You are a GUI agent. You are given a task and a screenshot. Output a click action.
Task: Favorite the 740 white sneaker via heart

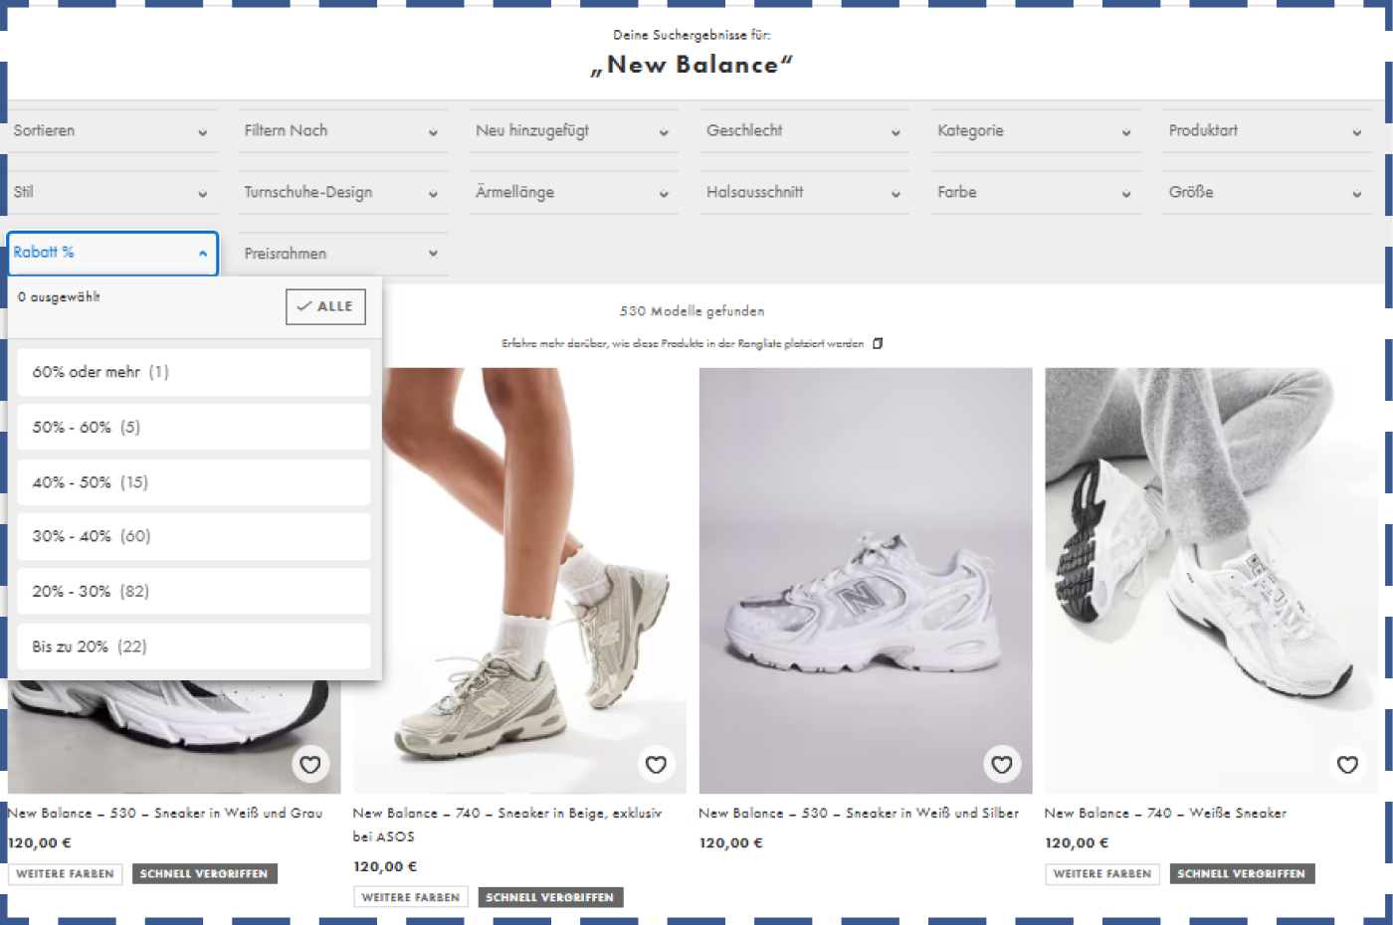[x=1347, y=764]
